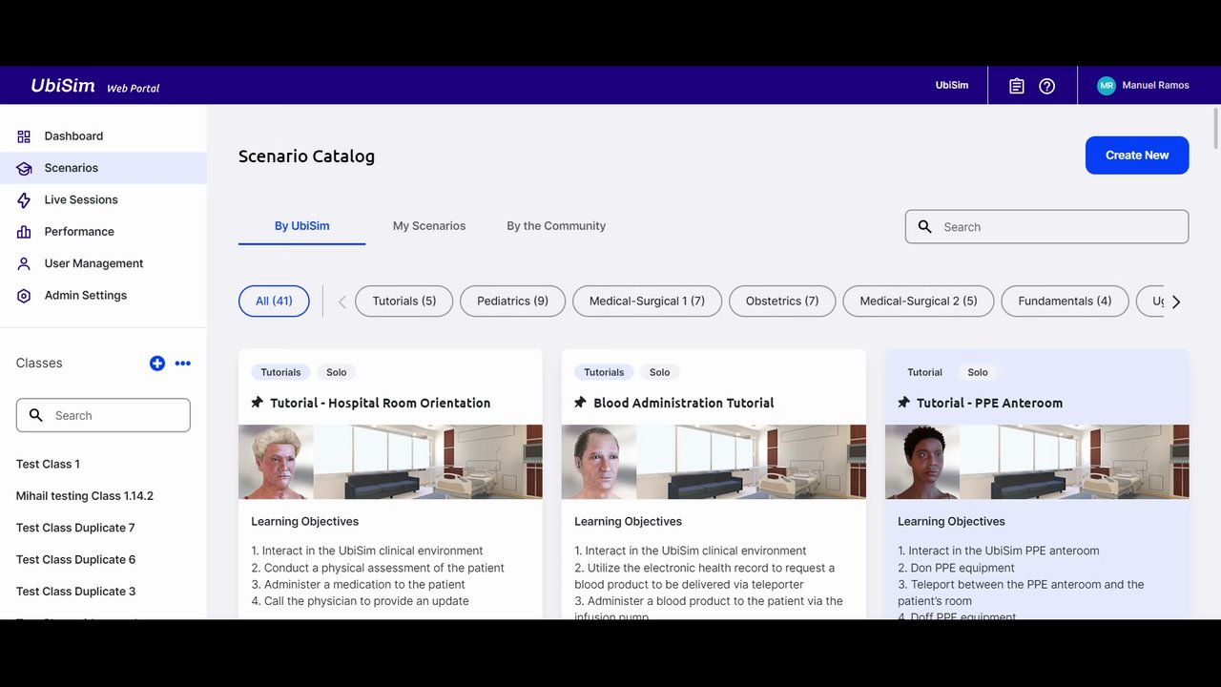The height and width of the screenshot is (687, 1221).
Task: Open PPE Anteroom patient thumbnail
Action: click(922, 462)
